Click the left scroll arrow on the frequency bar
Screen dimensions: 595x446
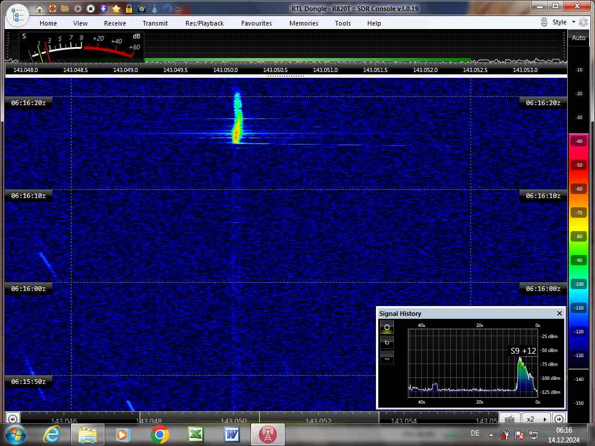pyautogui.click(x=13, y=419)
